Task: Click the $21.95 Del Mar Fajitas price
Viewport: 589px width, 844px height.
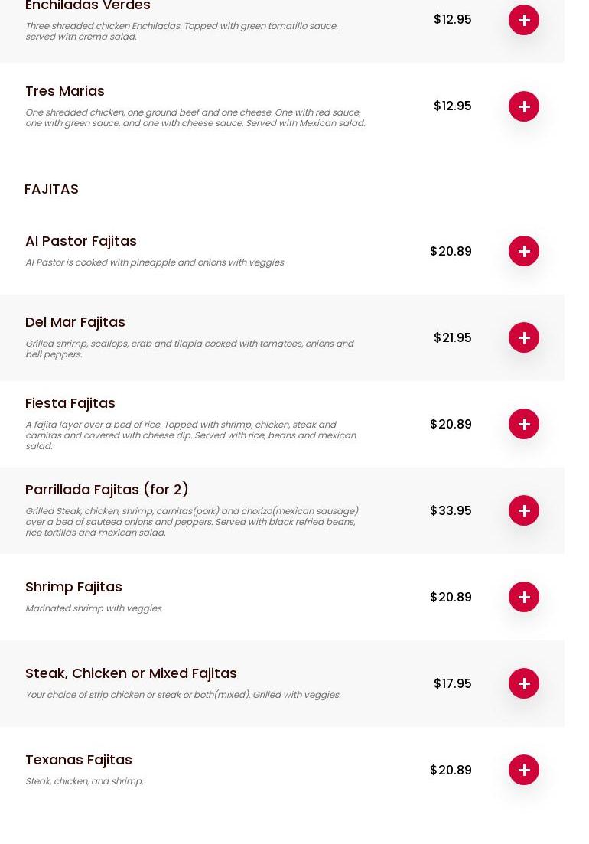Action: (x=452, y=337)
